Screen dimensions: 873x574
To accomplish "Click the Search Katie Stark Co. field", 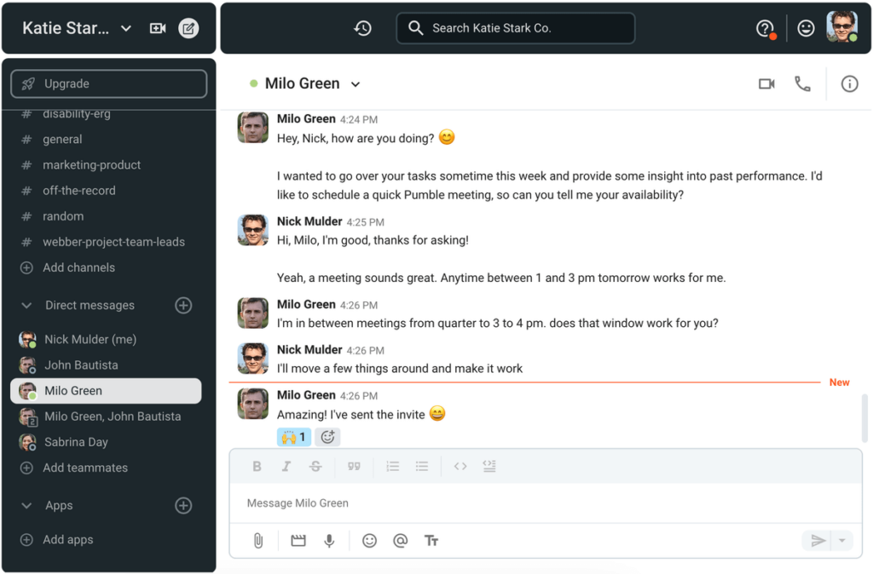I will click(515, 27).
